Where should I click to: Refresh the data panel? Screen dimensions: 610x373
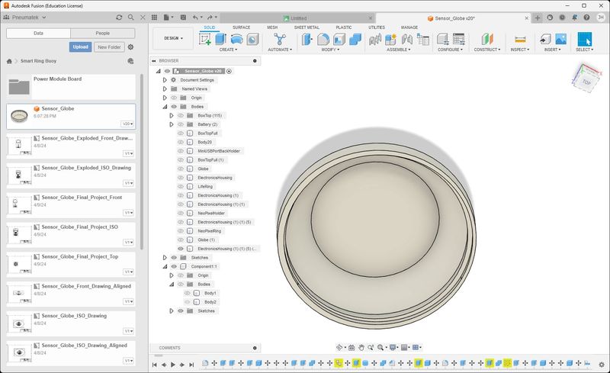point(119,18)
